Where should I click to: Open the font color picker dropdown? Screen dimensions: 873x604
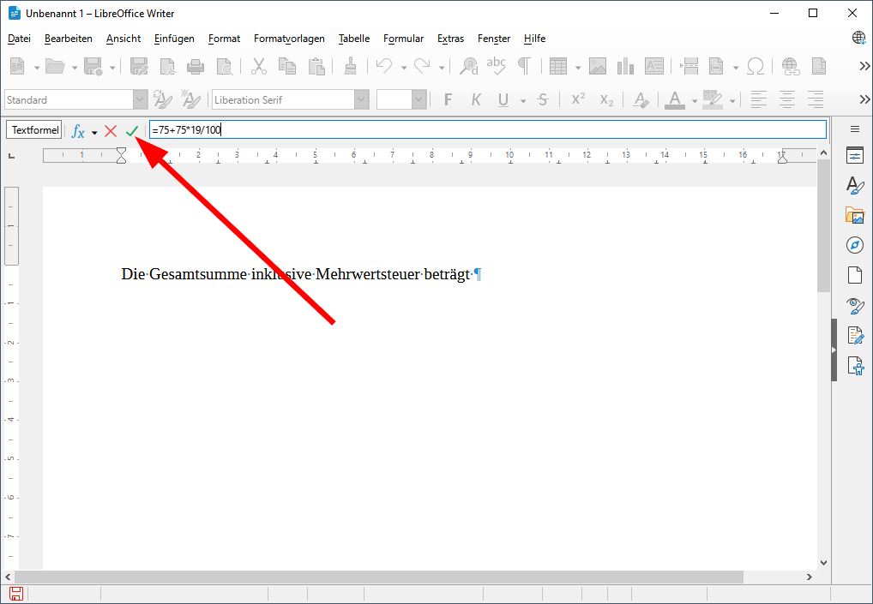pyautogui.click(x=695, y=99)
